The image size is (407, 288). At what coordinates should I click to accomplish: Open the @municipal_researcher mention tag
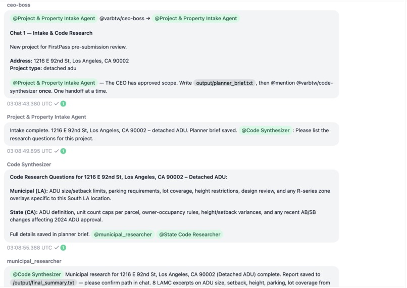point(123,235)
